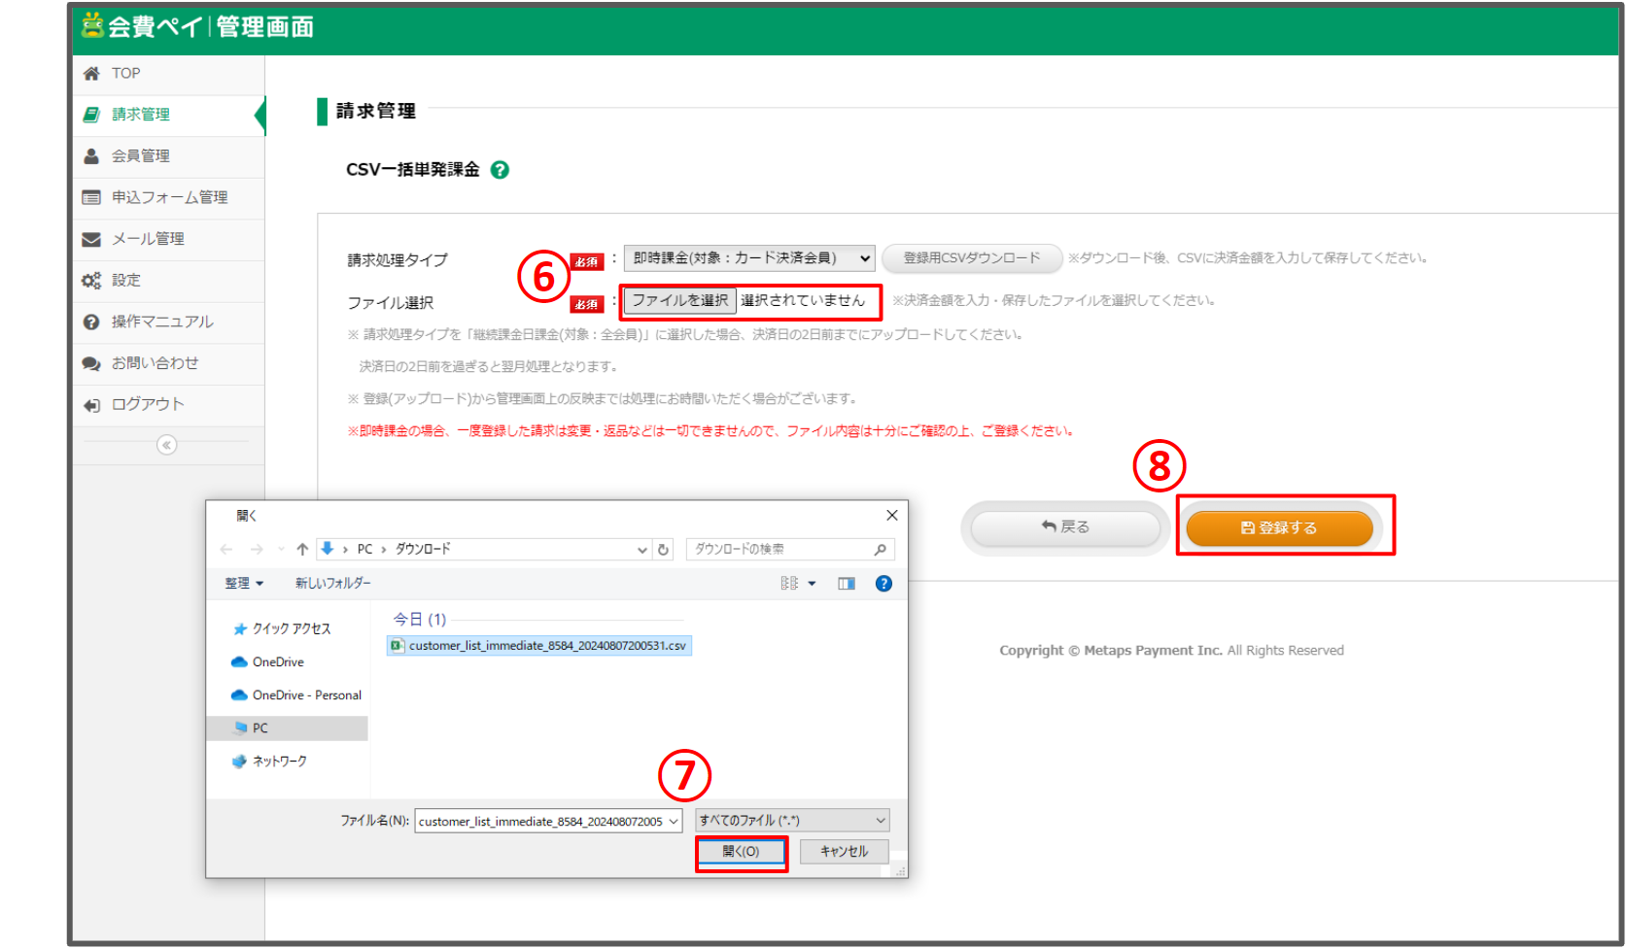This screenshot has width=1627, height=948.
Task: Click the 操作マニュアル question mark icon
Action: 92,322
